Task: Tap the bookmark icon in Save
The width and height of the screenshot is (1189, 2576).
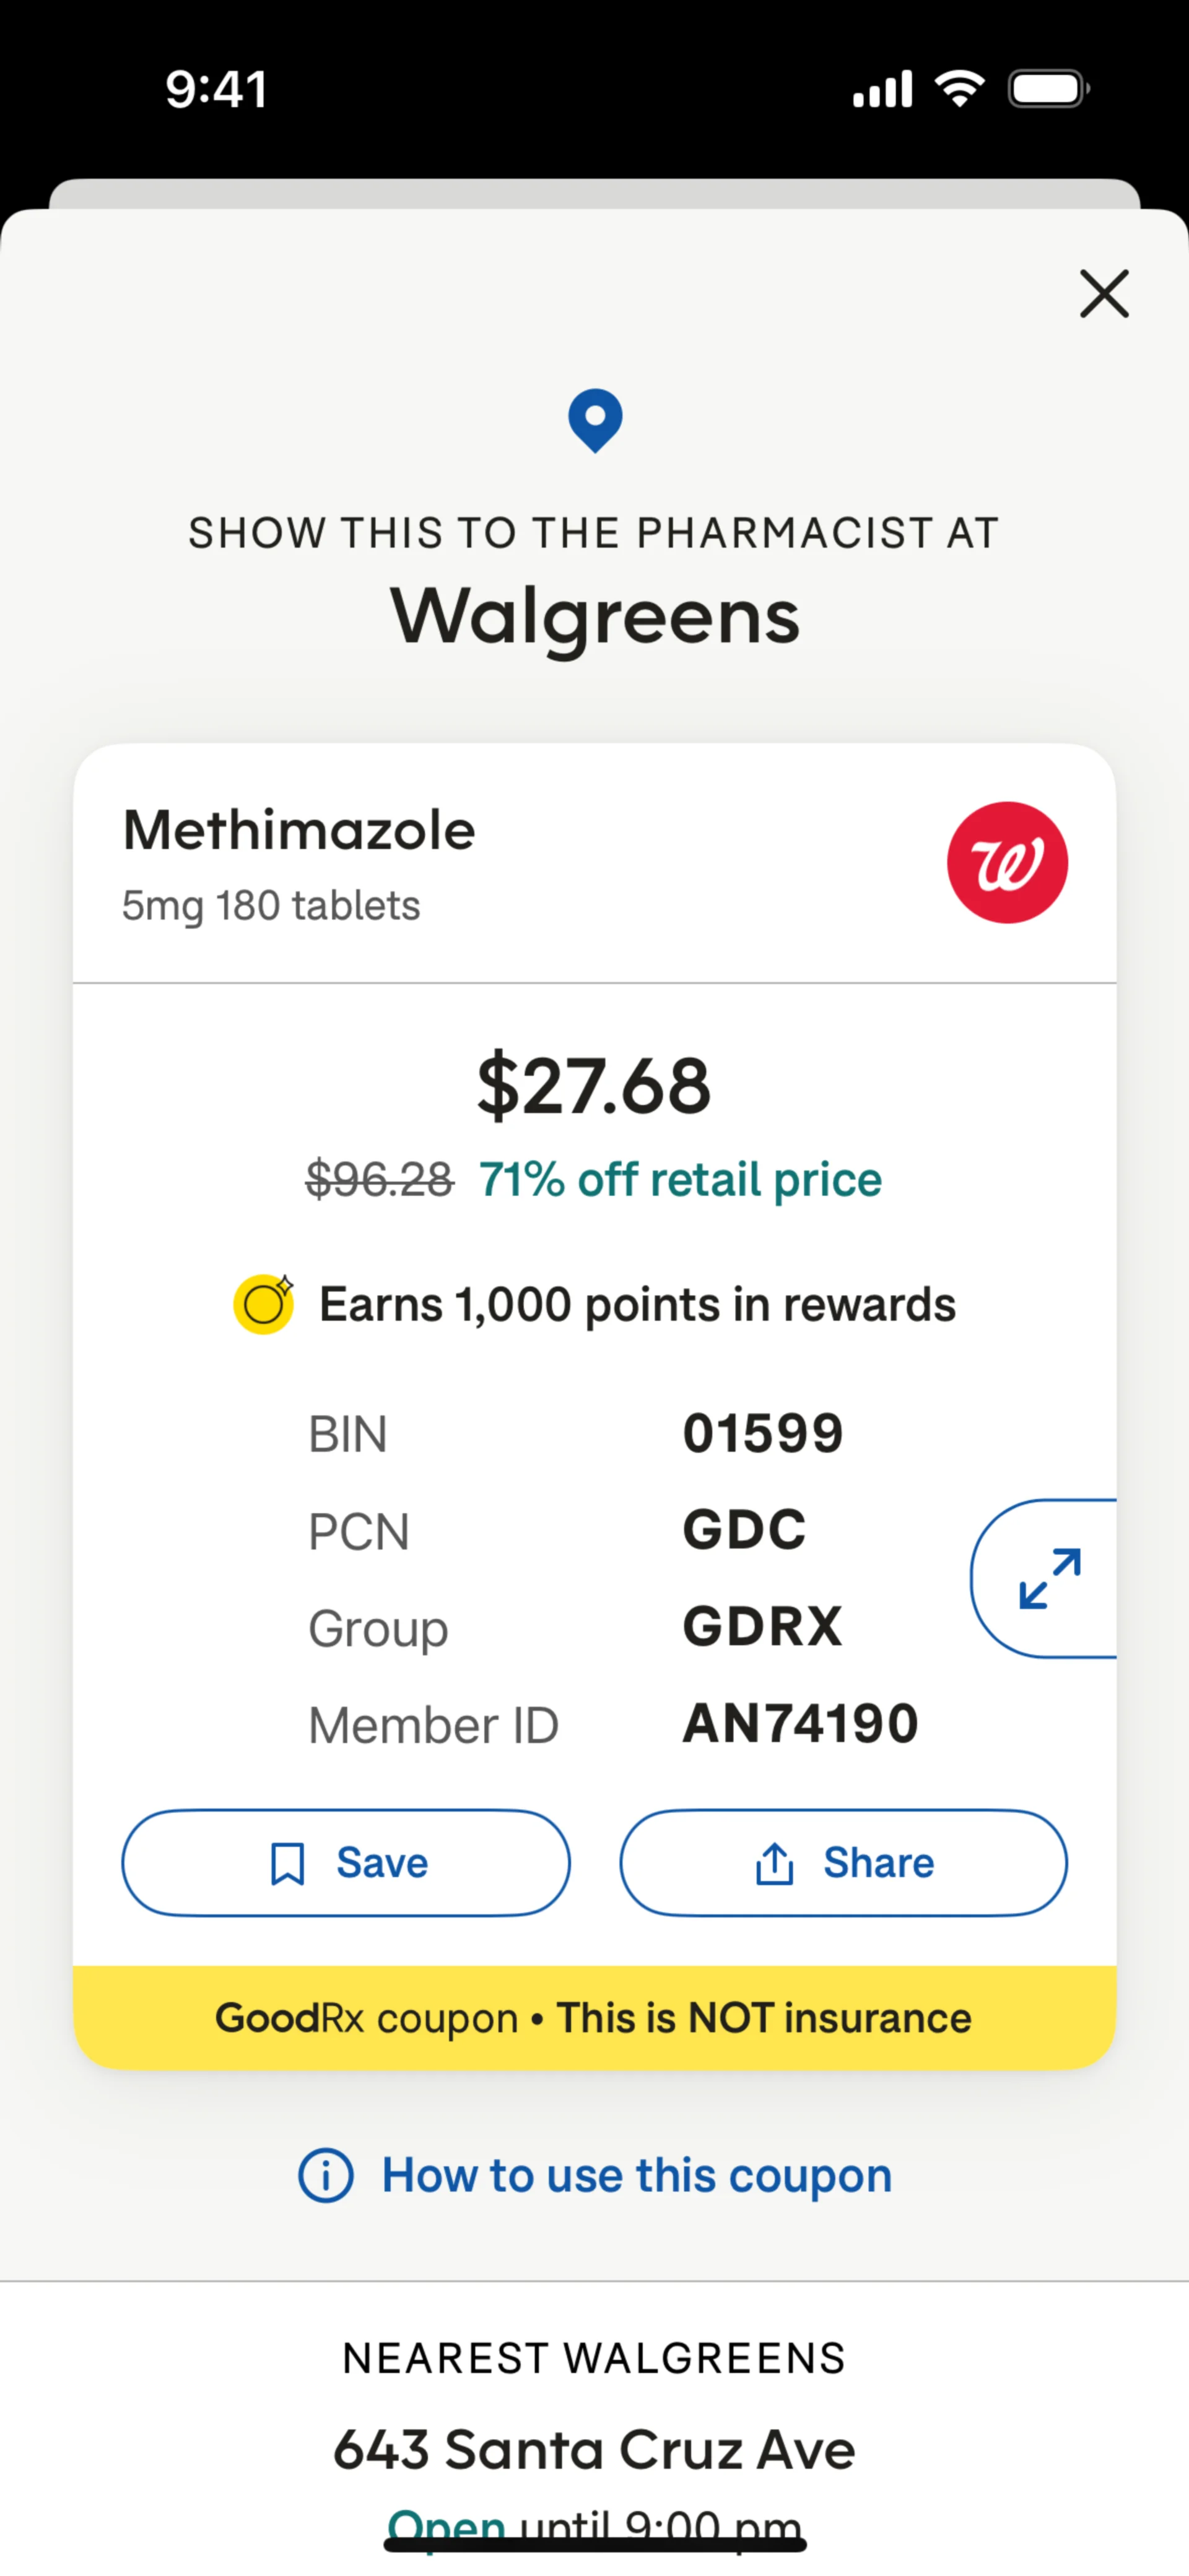Action: coord(288,1864)
